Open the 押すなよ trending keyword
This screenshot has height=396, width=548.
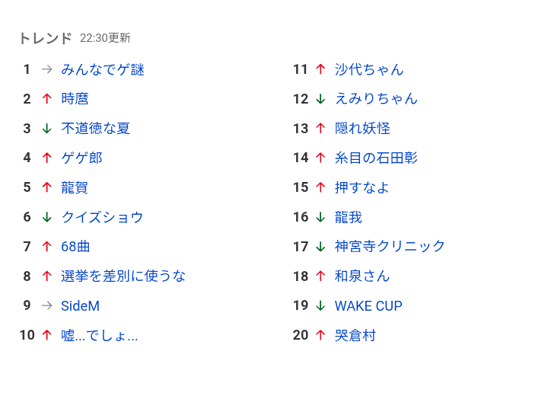(x=362, y=187)
